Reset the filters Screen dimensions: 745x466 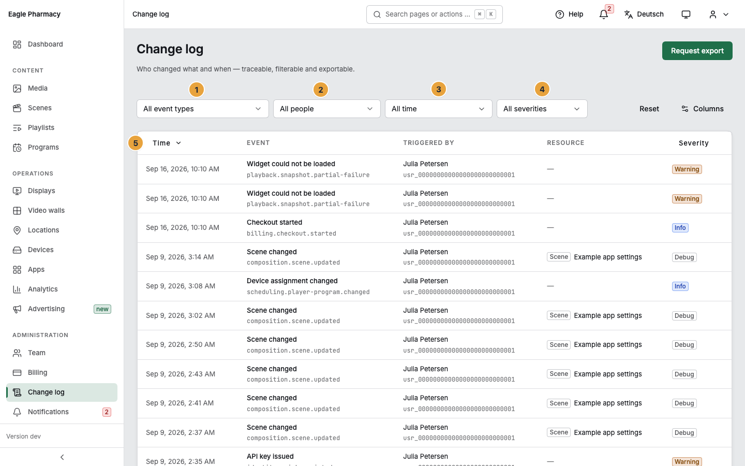[x=649, y=109]
